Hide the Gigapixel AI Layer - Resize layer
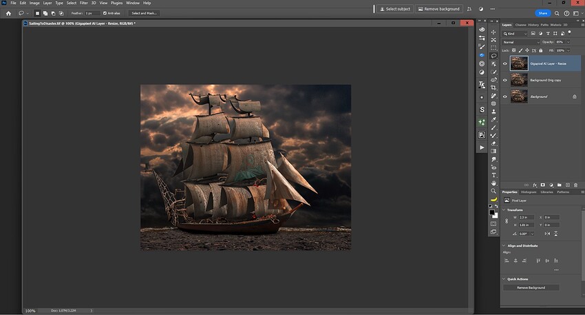The height and width of the screenshot is (315, 585). [504, 63]
